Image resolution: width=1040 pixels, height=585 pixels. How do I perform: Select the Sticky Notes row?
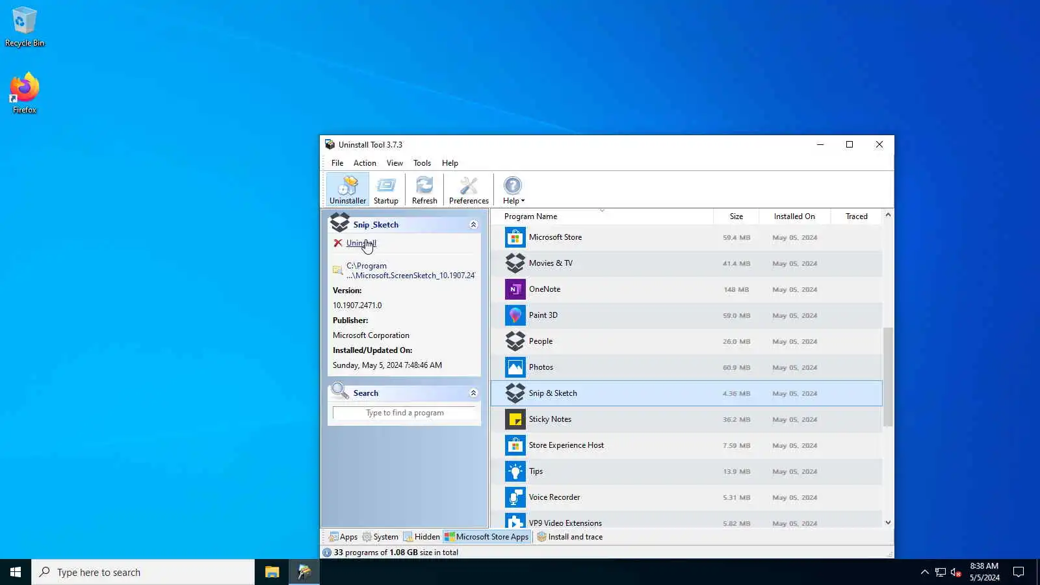point(686,419)
